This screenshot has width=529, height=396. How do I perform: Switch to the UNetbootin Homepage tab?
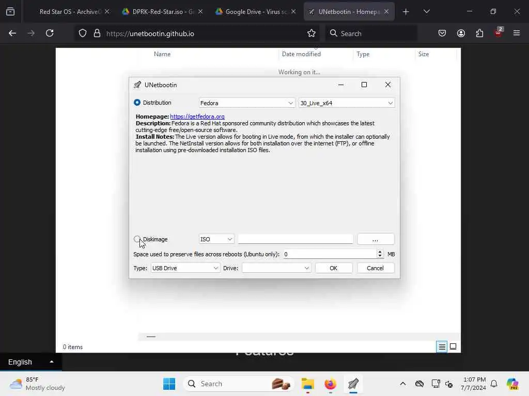[349, 12]
